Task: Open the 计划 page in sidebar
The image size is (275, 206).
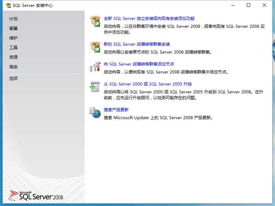Action: (13, 19)
